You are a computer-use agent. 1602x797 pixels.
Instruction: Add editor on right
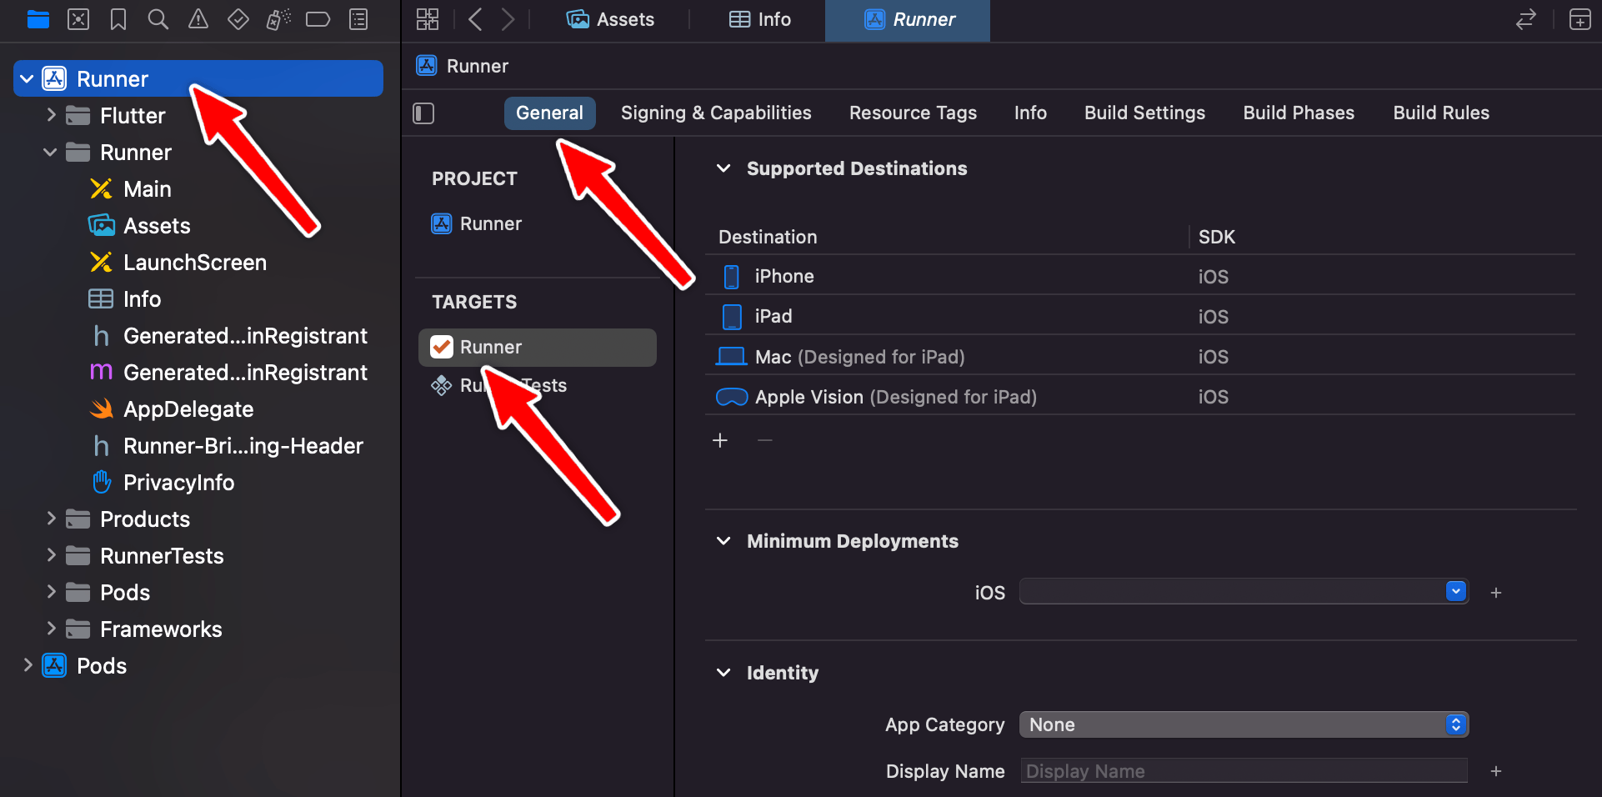coord(1579,19)
